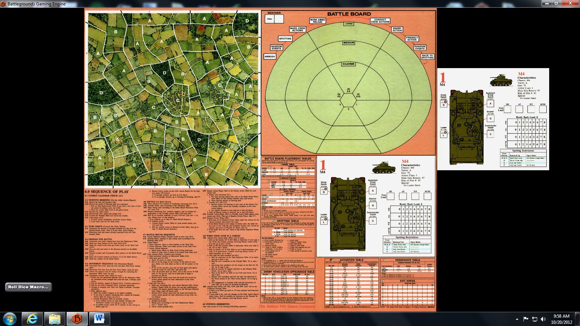Screen dimensions: 580x326
Task: Select the FRIENDLY ACTION box
Action: [x=412, y=38]
